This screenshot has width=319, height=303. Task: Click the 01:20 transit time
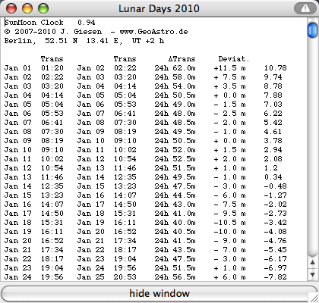coord(52,68)
